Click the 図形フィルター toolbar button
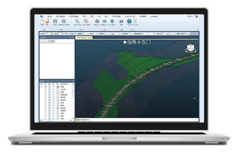238x153 pixels. pyautogui.click(x=181, y=34)
